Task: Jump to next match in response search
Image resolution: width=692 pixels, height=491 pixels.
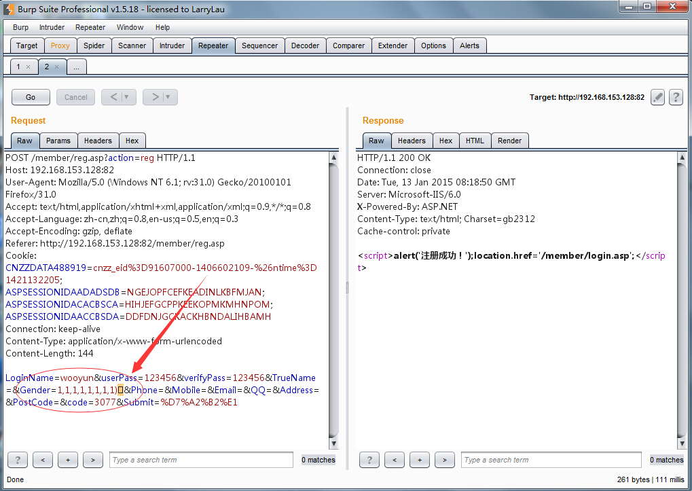Action: (444, 460)
